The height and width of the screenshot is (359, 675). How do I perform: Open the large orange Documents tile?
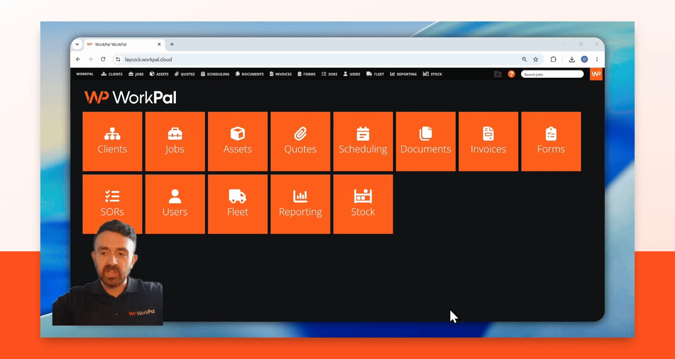click(x=426, y=142)
